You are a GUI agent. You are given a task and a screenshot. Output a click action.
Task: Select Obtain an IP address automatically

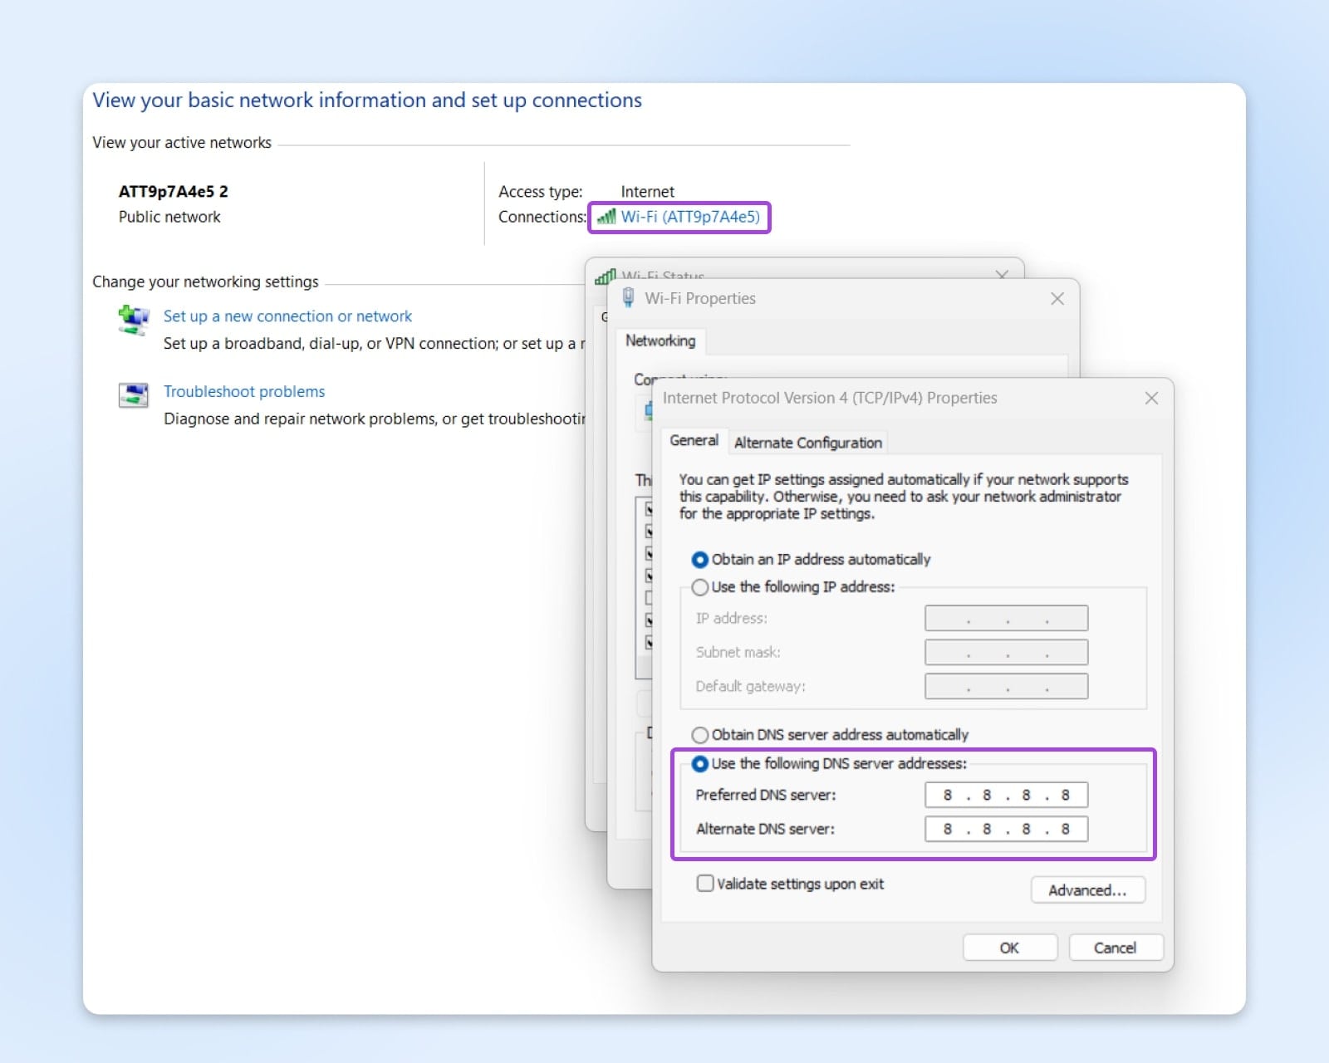pyautogui.click(x=700, y=559)
